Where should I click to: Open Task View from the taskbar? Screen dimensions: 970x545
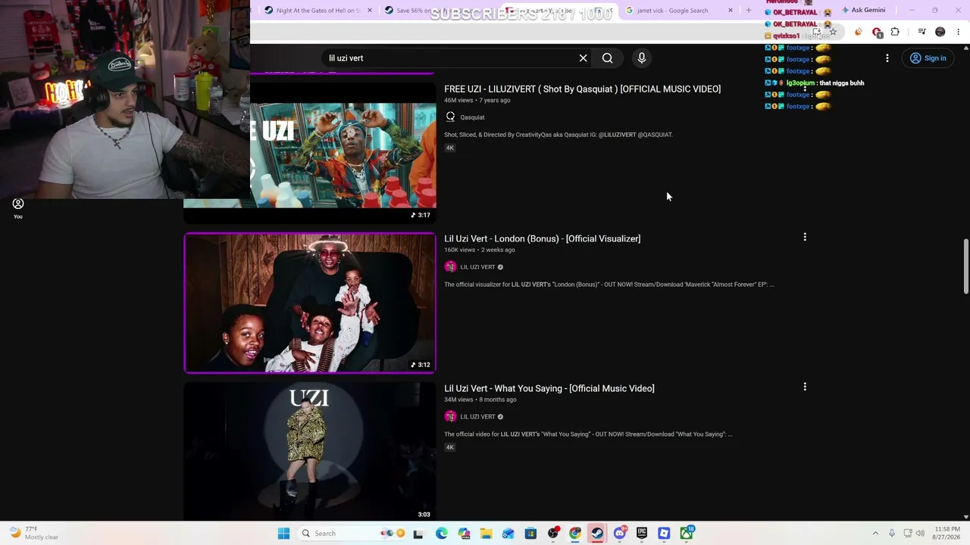418,534
